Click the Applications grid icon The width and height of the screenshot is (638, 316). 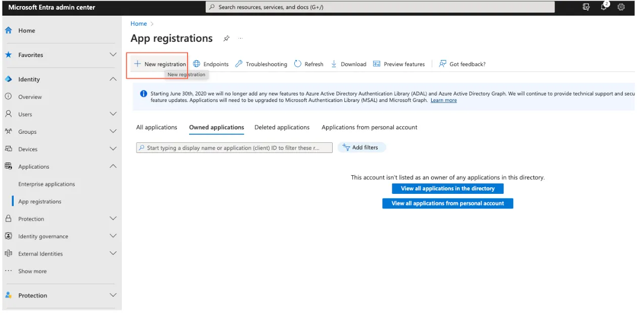(x=8, y=166)
